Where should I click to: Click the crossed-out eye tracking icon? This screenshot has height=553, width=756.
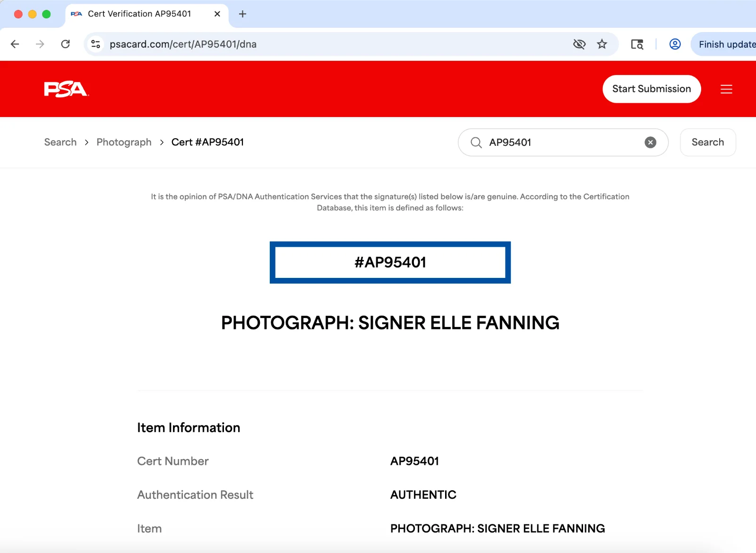[x=579, y=44]
